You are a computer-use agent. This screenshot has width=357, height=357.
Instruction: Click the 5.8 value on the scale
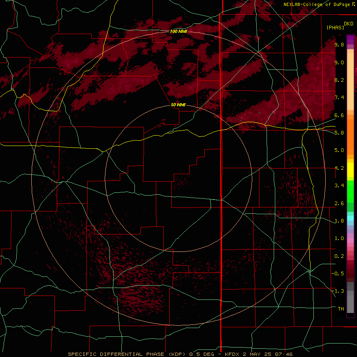(x=339, y=132)
